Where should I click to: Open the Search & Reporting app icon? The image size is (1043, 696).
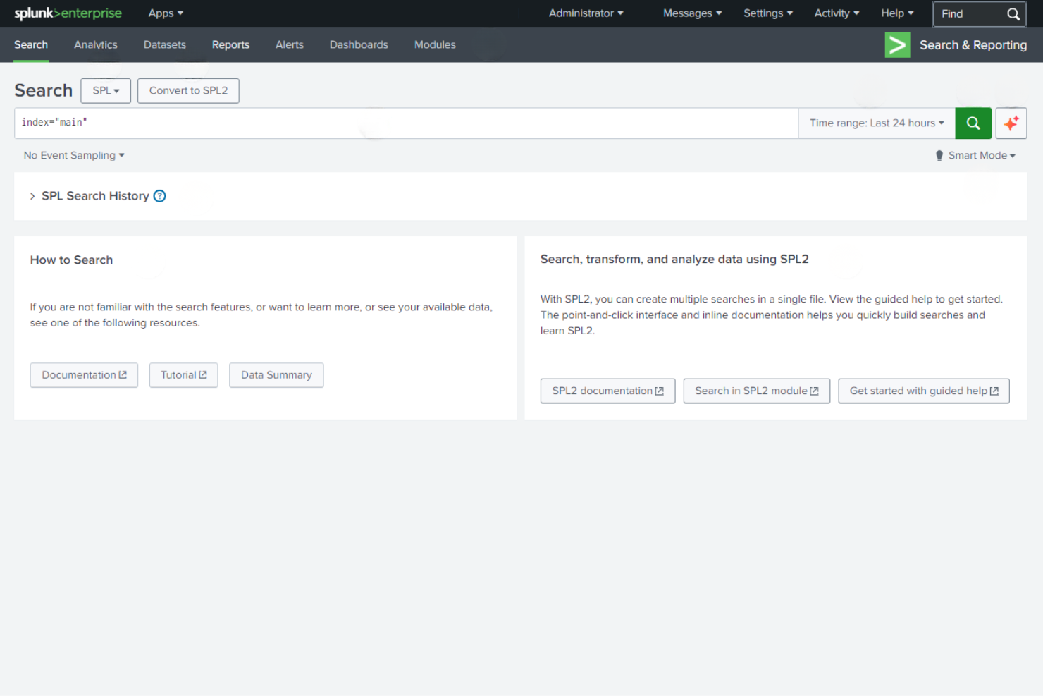click(x=896, y=44)
